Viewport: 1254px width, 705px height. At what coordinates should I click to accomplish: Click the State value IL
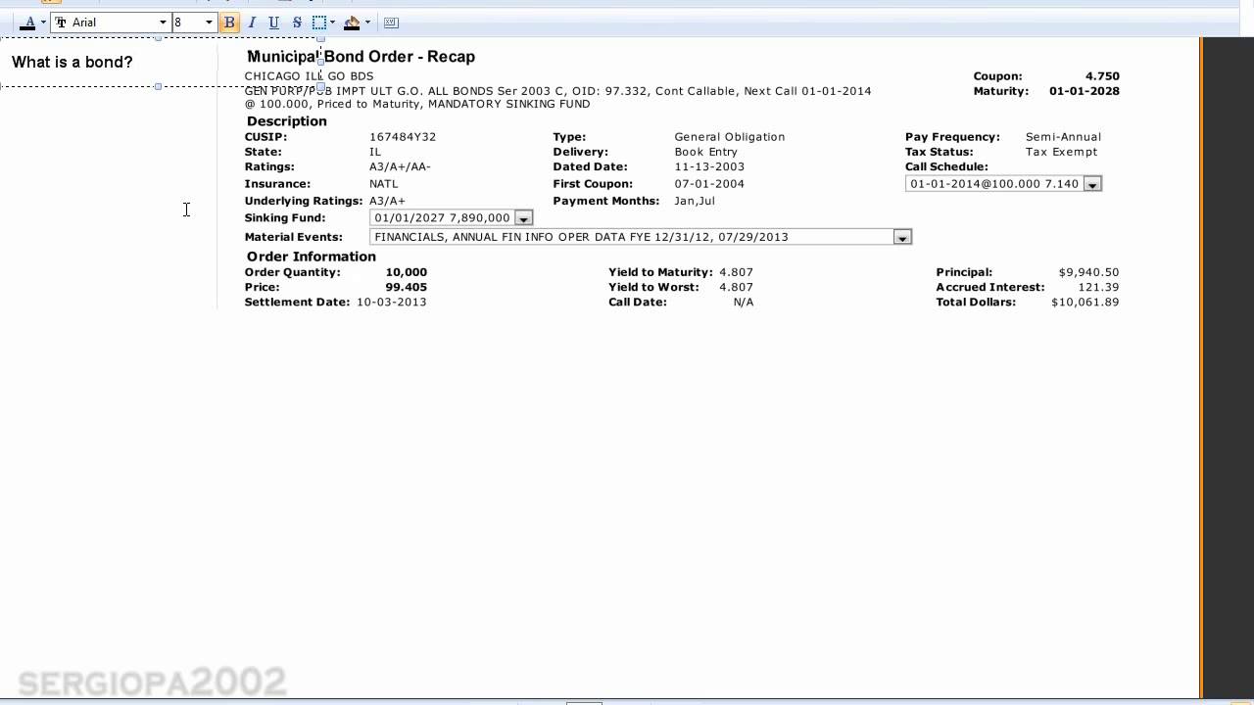(x=375, y=152)
